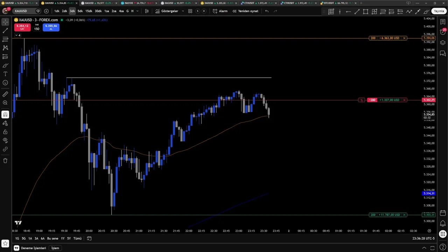Select the 2dk timeframe
This screenshot has height=252, width=448.
[64, 11]
